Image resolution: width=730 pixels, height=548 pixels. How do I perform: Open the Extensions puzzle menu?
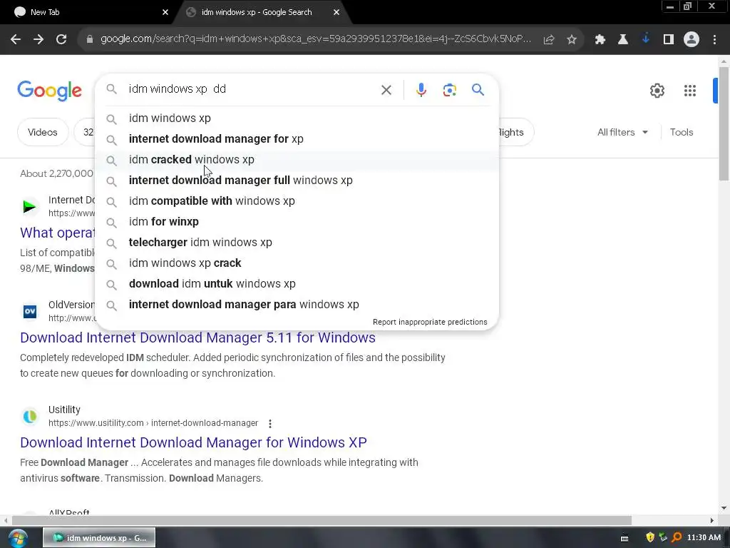point(600,40)
